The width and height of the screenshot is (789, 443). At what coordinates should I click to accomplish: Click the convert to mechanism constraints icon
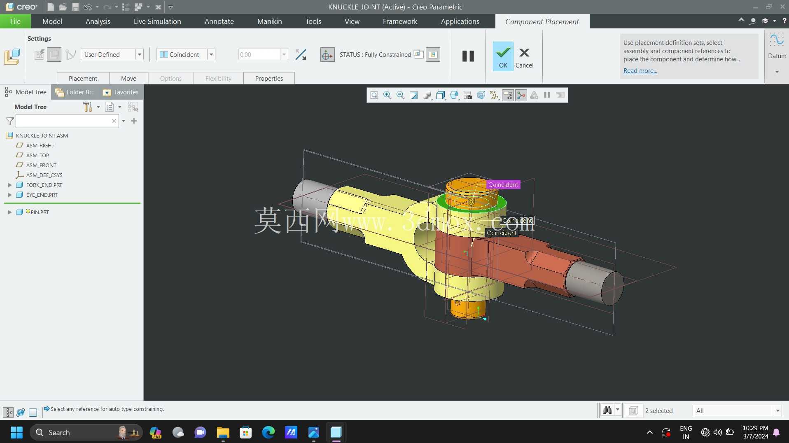coord(70,54)
